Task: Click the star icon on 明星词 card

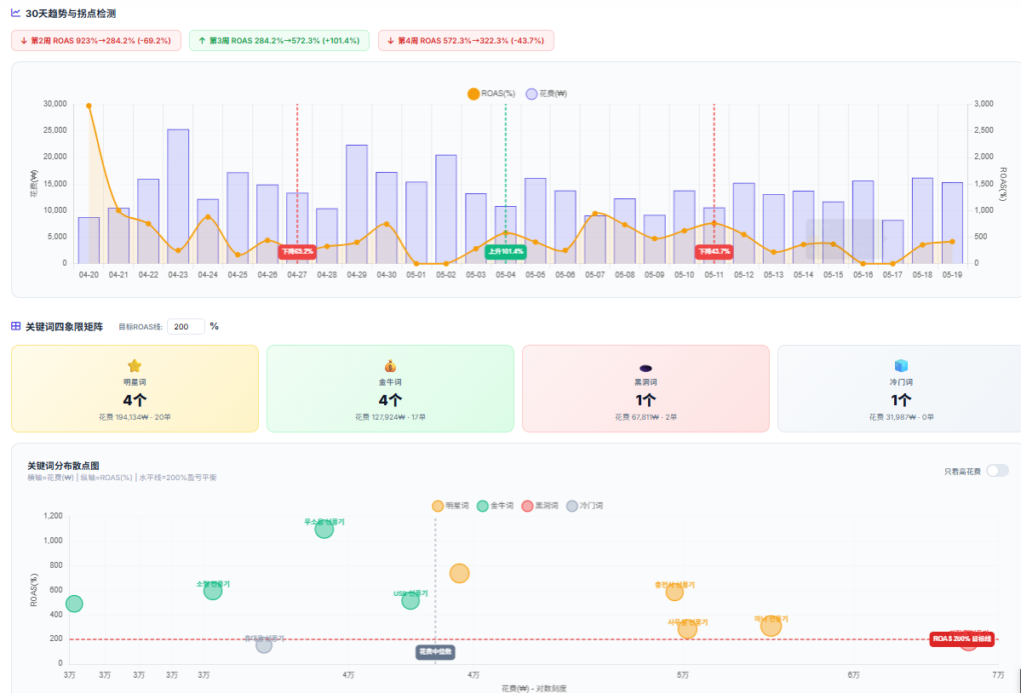Action: click(x=135, y=366)
